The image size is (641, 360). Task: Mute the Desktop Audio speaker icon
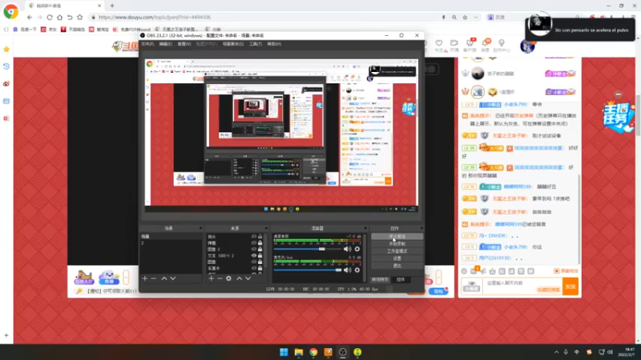pos(347,249)
